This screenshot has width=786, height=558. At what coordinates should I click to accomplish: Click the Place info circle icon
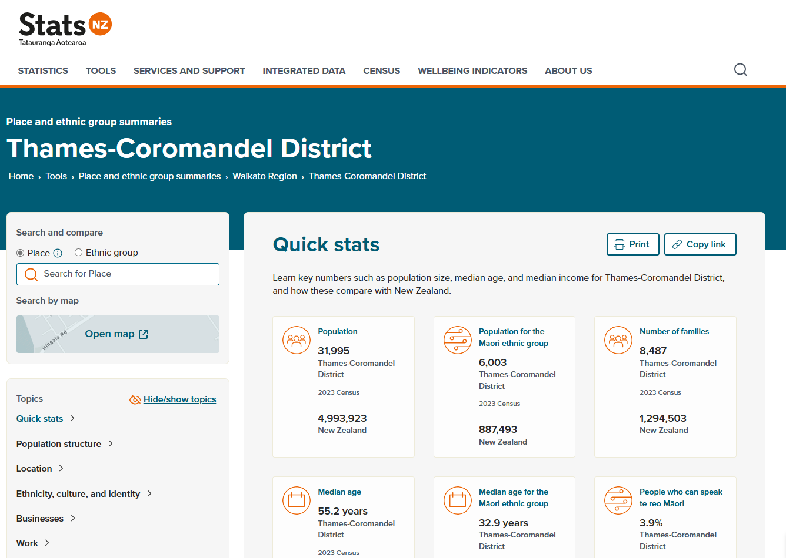point(58,253)
